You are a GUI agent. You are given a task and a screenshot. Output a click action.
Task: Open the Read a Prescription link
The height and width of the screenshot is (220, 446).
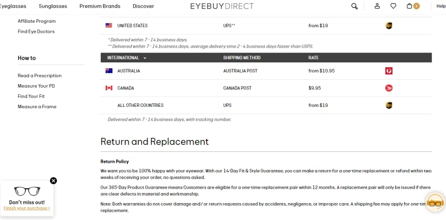[40, 76]
